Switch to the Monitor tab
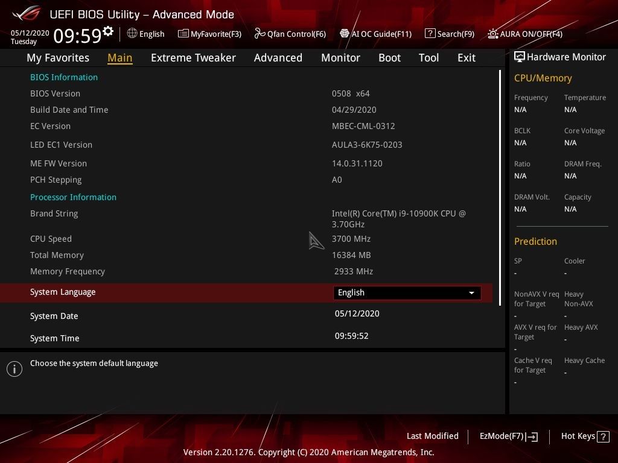The image size is (618, 463). click(x=340, y=58)
